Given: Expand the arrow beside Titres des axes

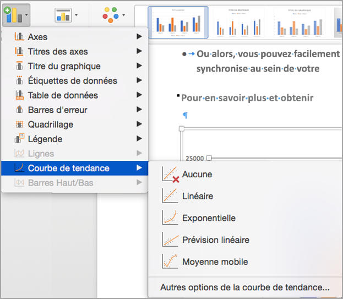Looking at the screenshot, I should coord(139,51).
